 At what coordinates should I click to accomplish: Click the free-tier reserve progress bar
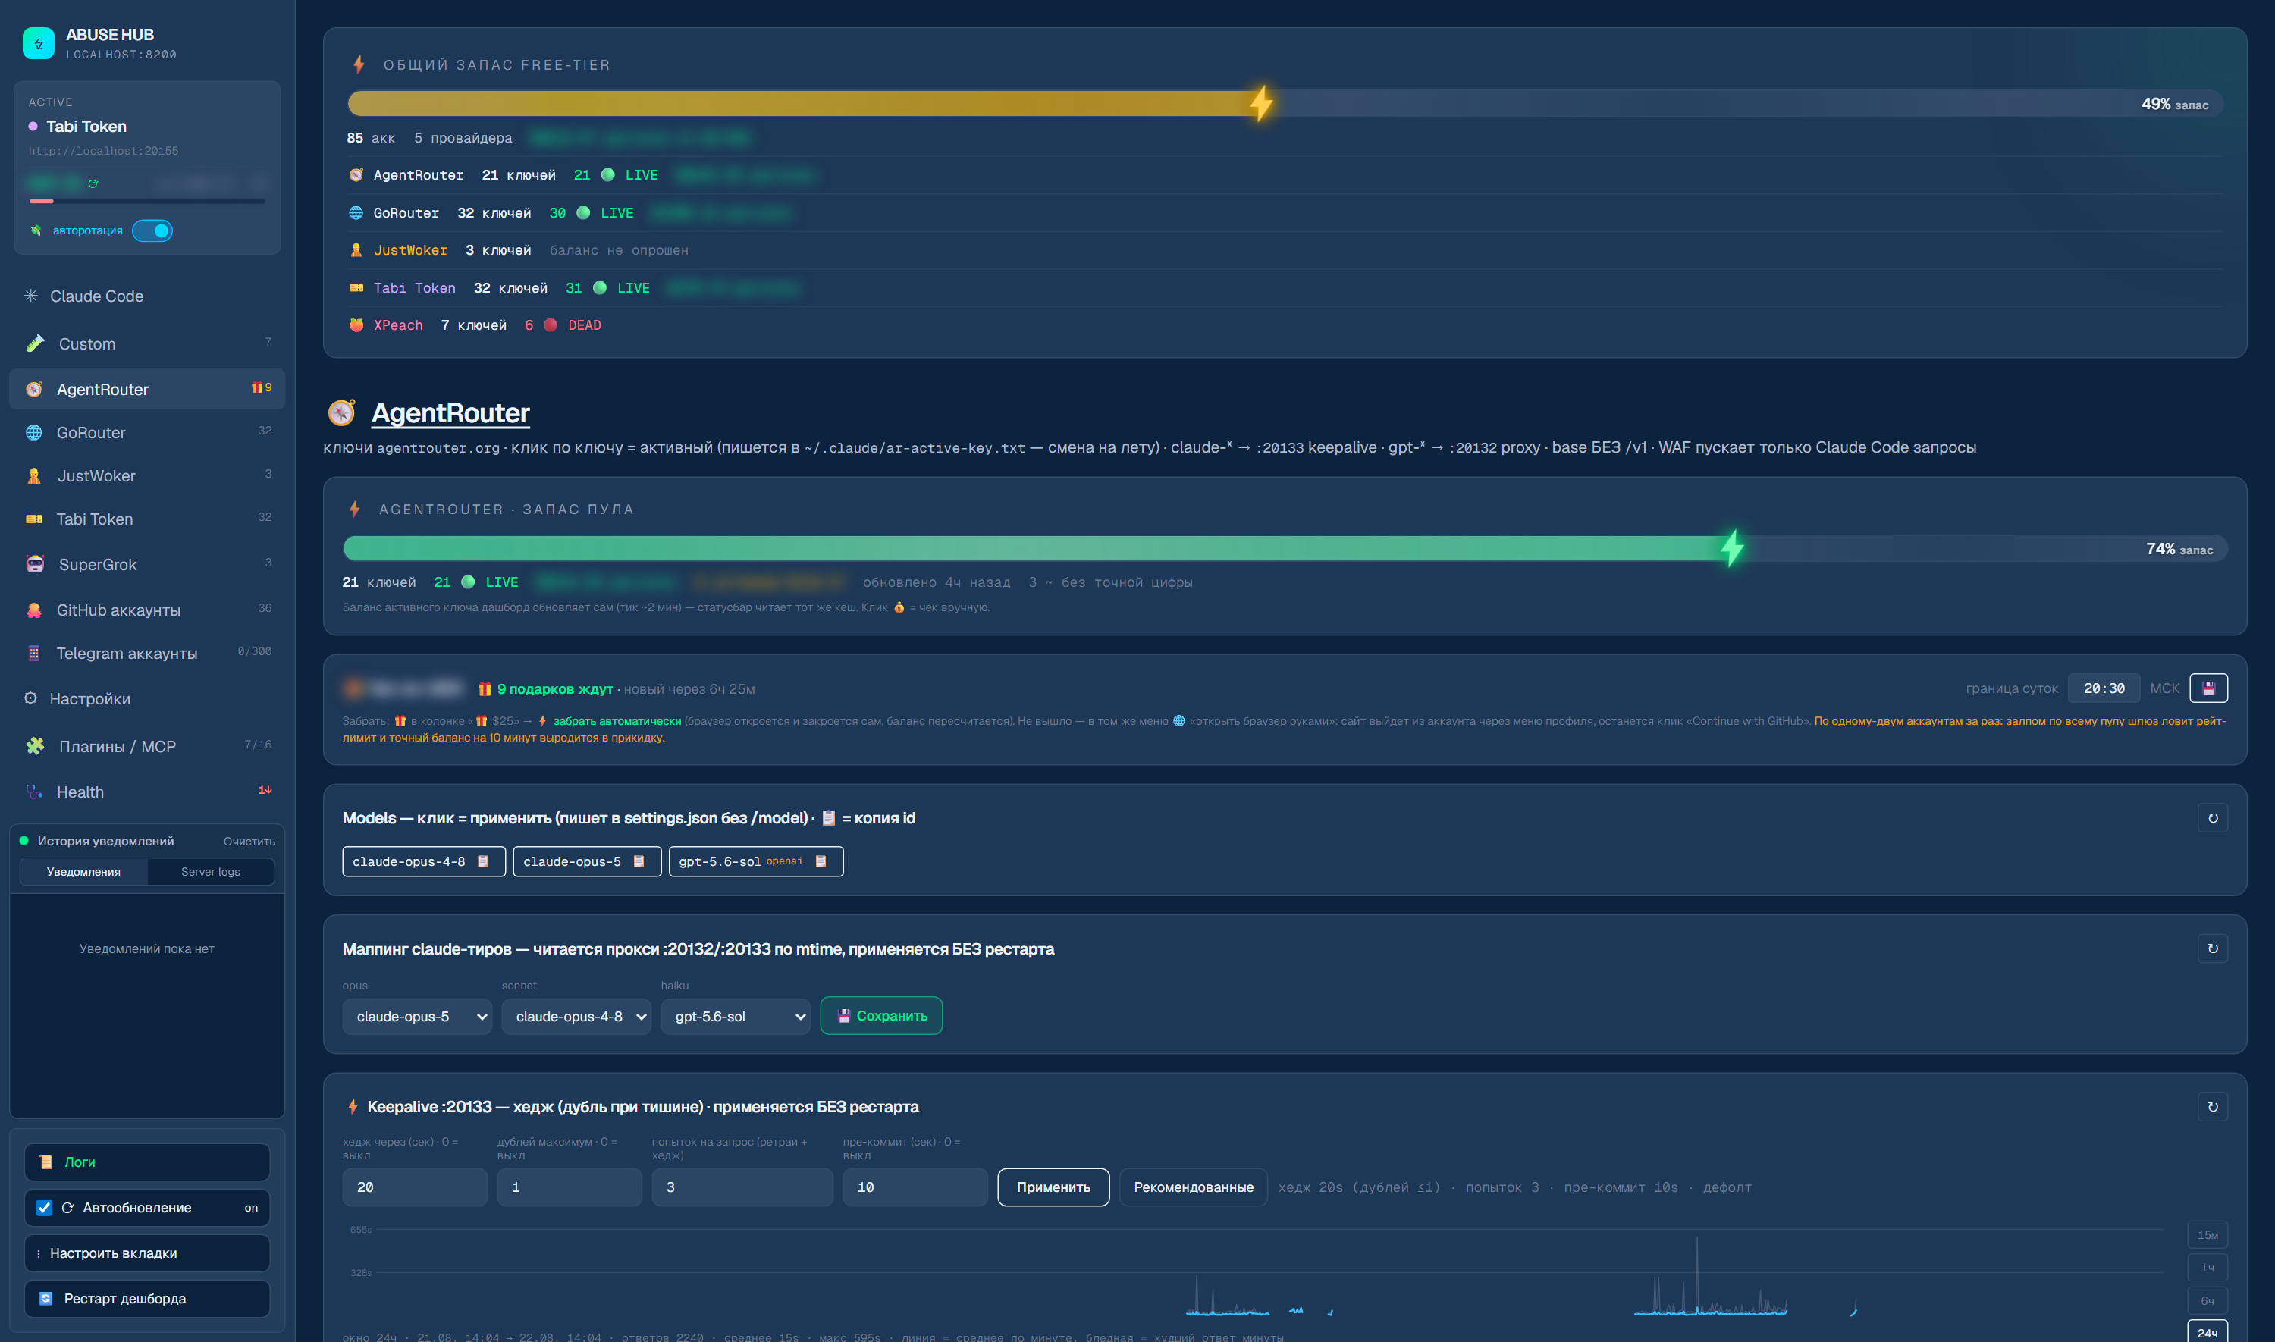click(1285, 104)
